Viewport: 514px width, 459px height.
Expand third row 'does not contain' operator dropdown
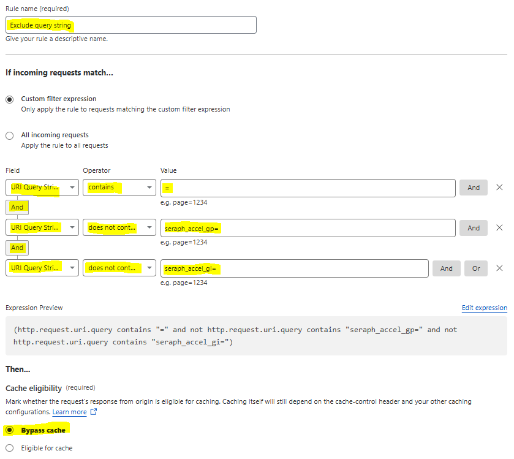tap(119, 268)
